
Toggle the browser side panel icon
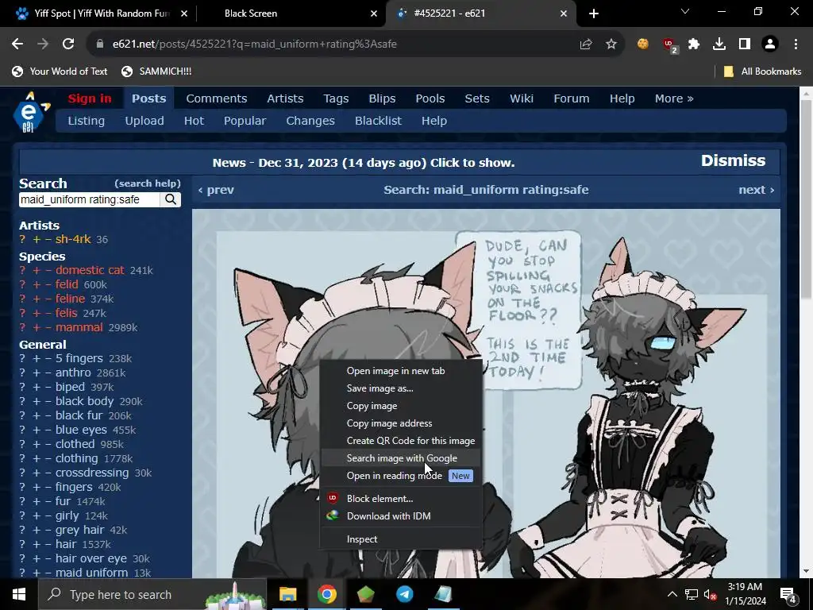click(745, 44)
